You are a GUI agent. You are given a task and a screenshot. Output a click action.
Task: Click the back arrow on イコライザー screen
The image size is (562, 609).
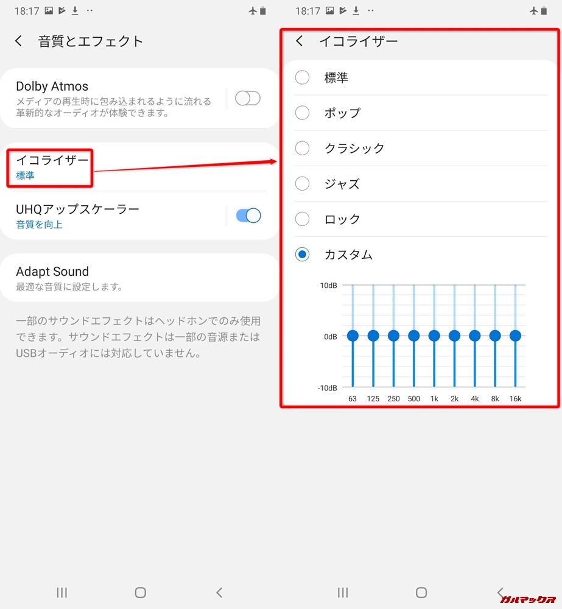click(x=300, y=41)
